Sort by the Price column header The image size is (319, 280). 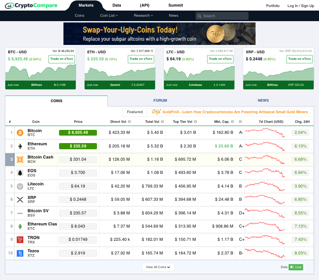78,122
